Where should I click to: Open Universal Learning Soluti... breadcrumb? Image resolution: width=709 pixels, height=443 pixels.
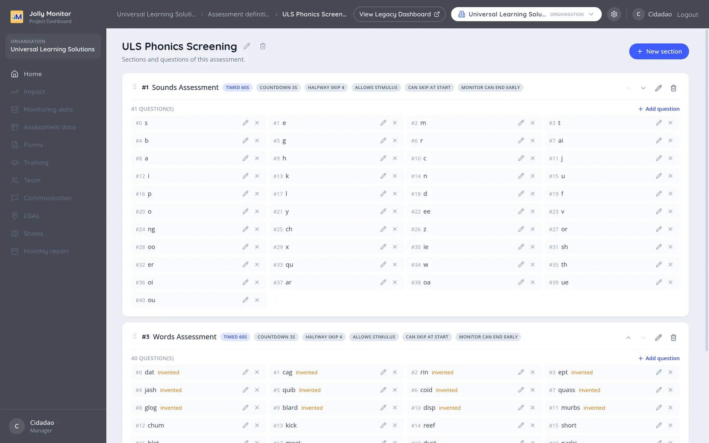(156, 14)
